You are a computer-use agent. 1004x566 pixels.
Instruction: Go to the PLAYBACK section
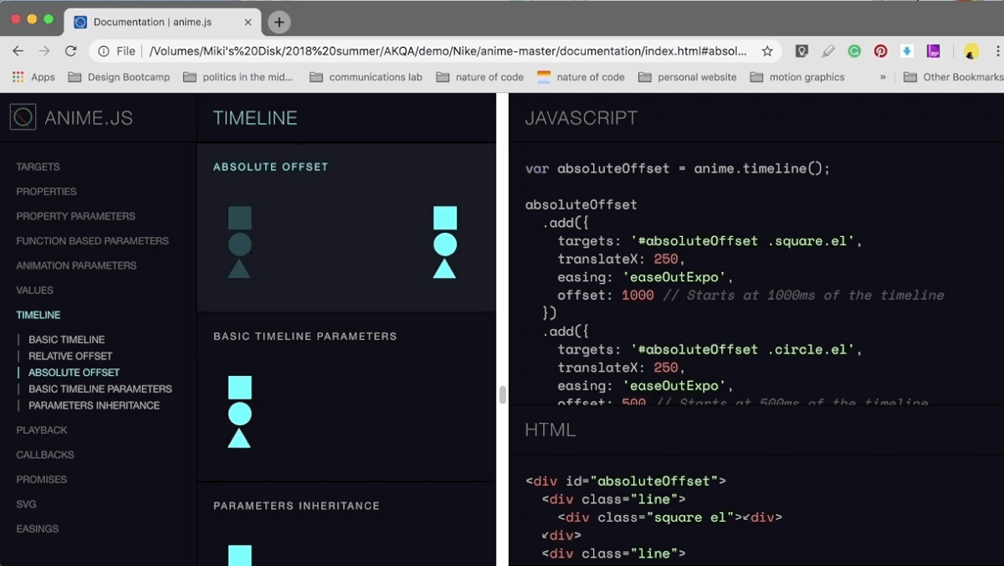42,430
